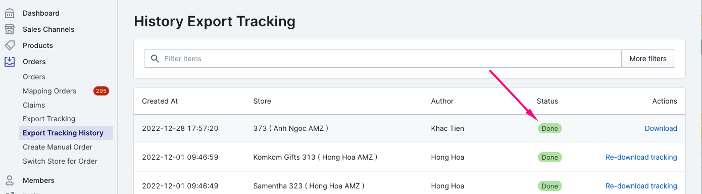This screenshot has height=194, width=702.
Task: Click the Members person icon
Action: click(x=10, y=180)
